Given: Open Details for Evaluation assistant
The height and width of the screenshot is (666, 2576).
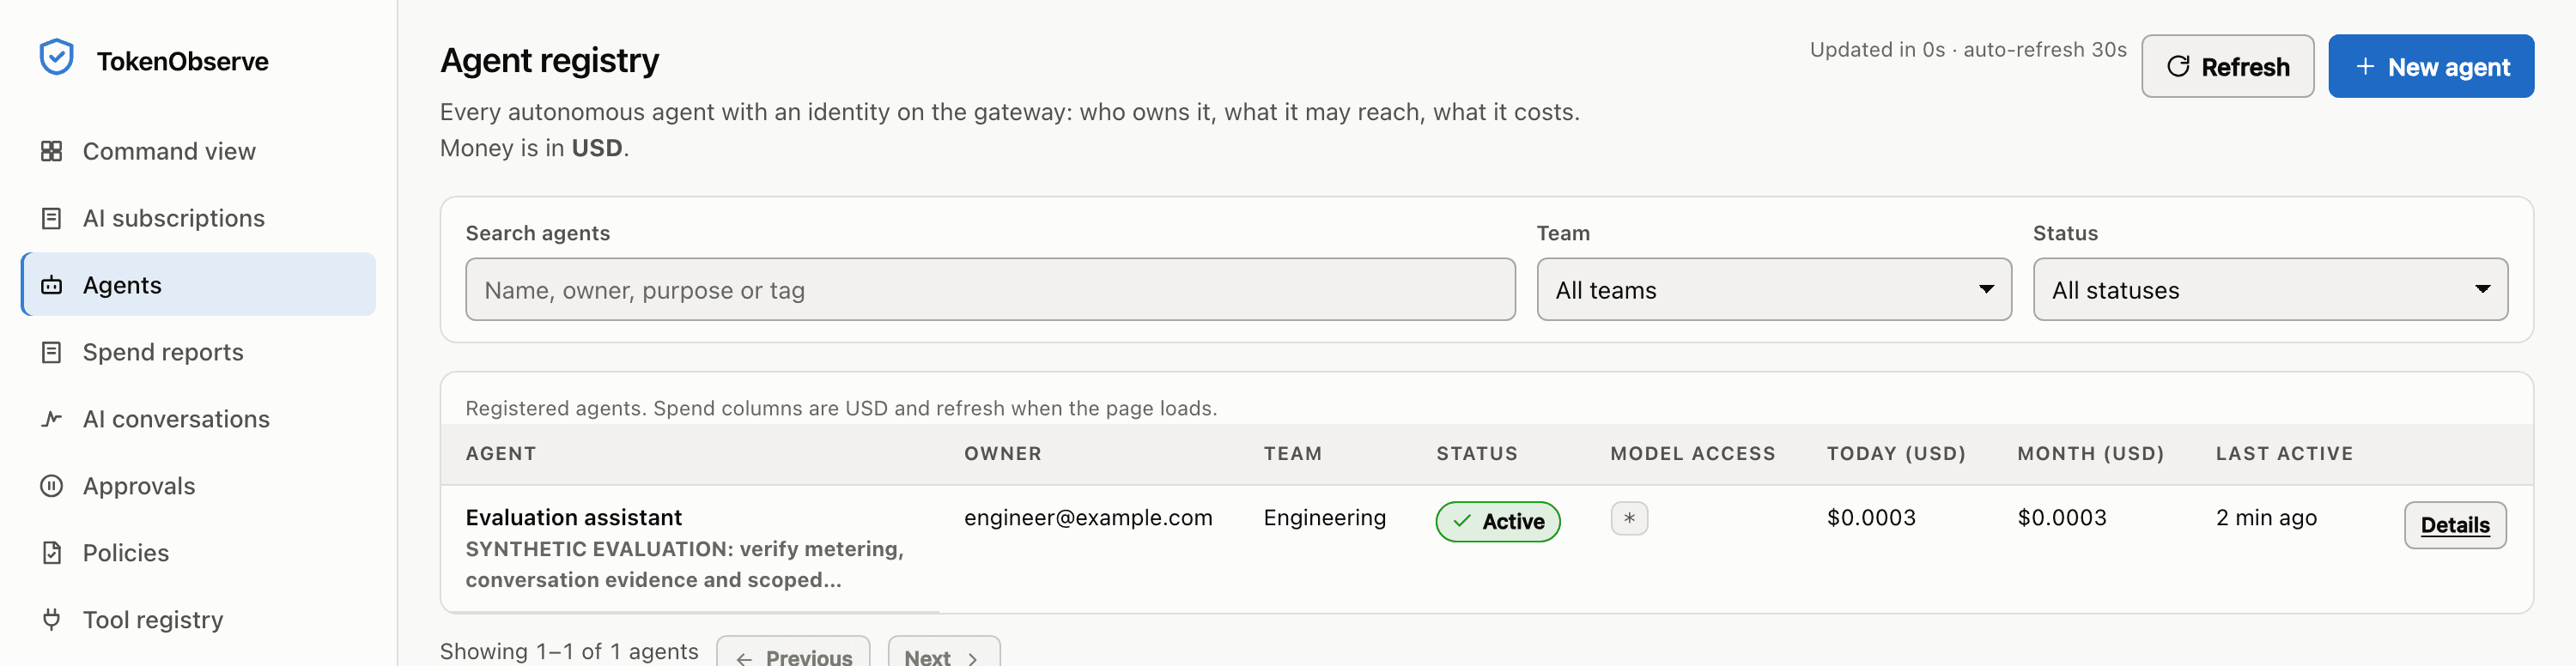Looking at the screenshot, I should click(x=2455, y=525).
